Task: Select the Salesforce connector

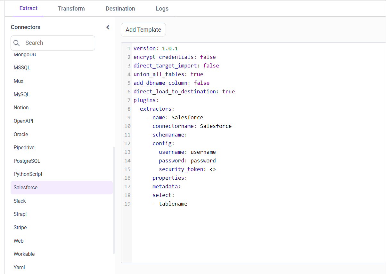Action: coord(25,187)
